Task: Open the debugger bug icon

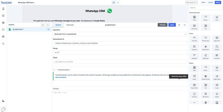Action: (x=3, y=23)
